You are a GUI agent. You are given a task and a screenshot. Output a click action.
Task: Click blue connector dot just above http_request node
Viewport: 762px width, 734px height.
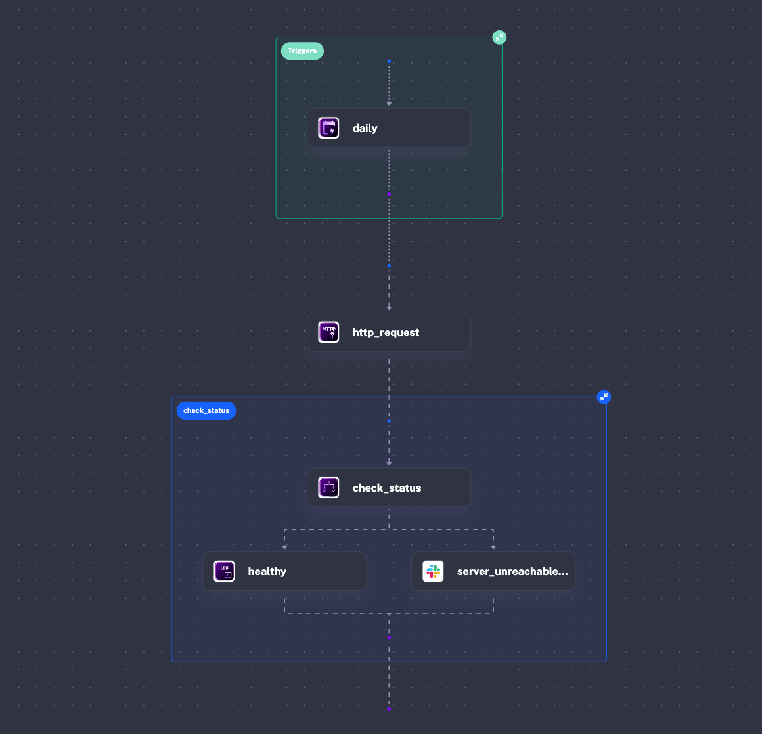(389, 266)
